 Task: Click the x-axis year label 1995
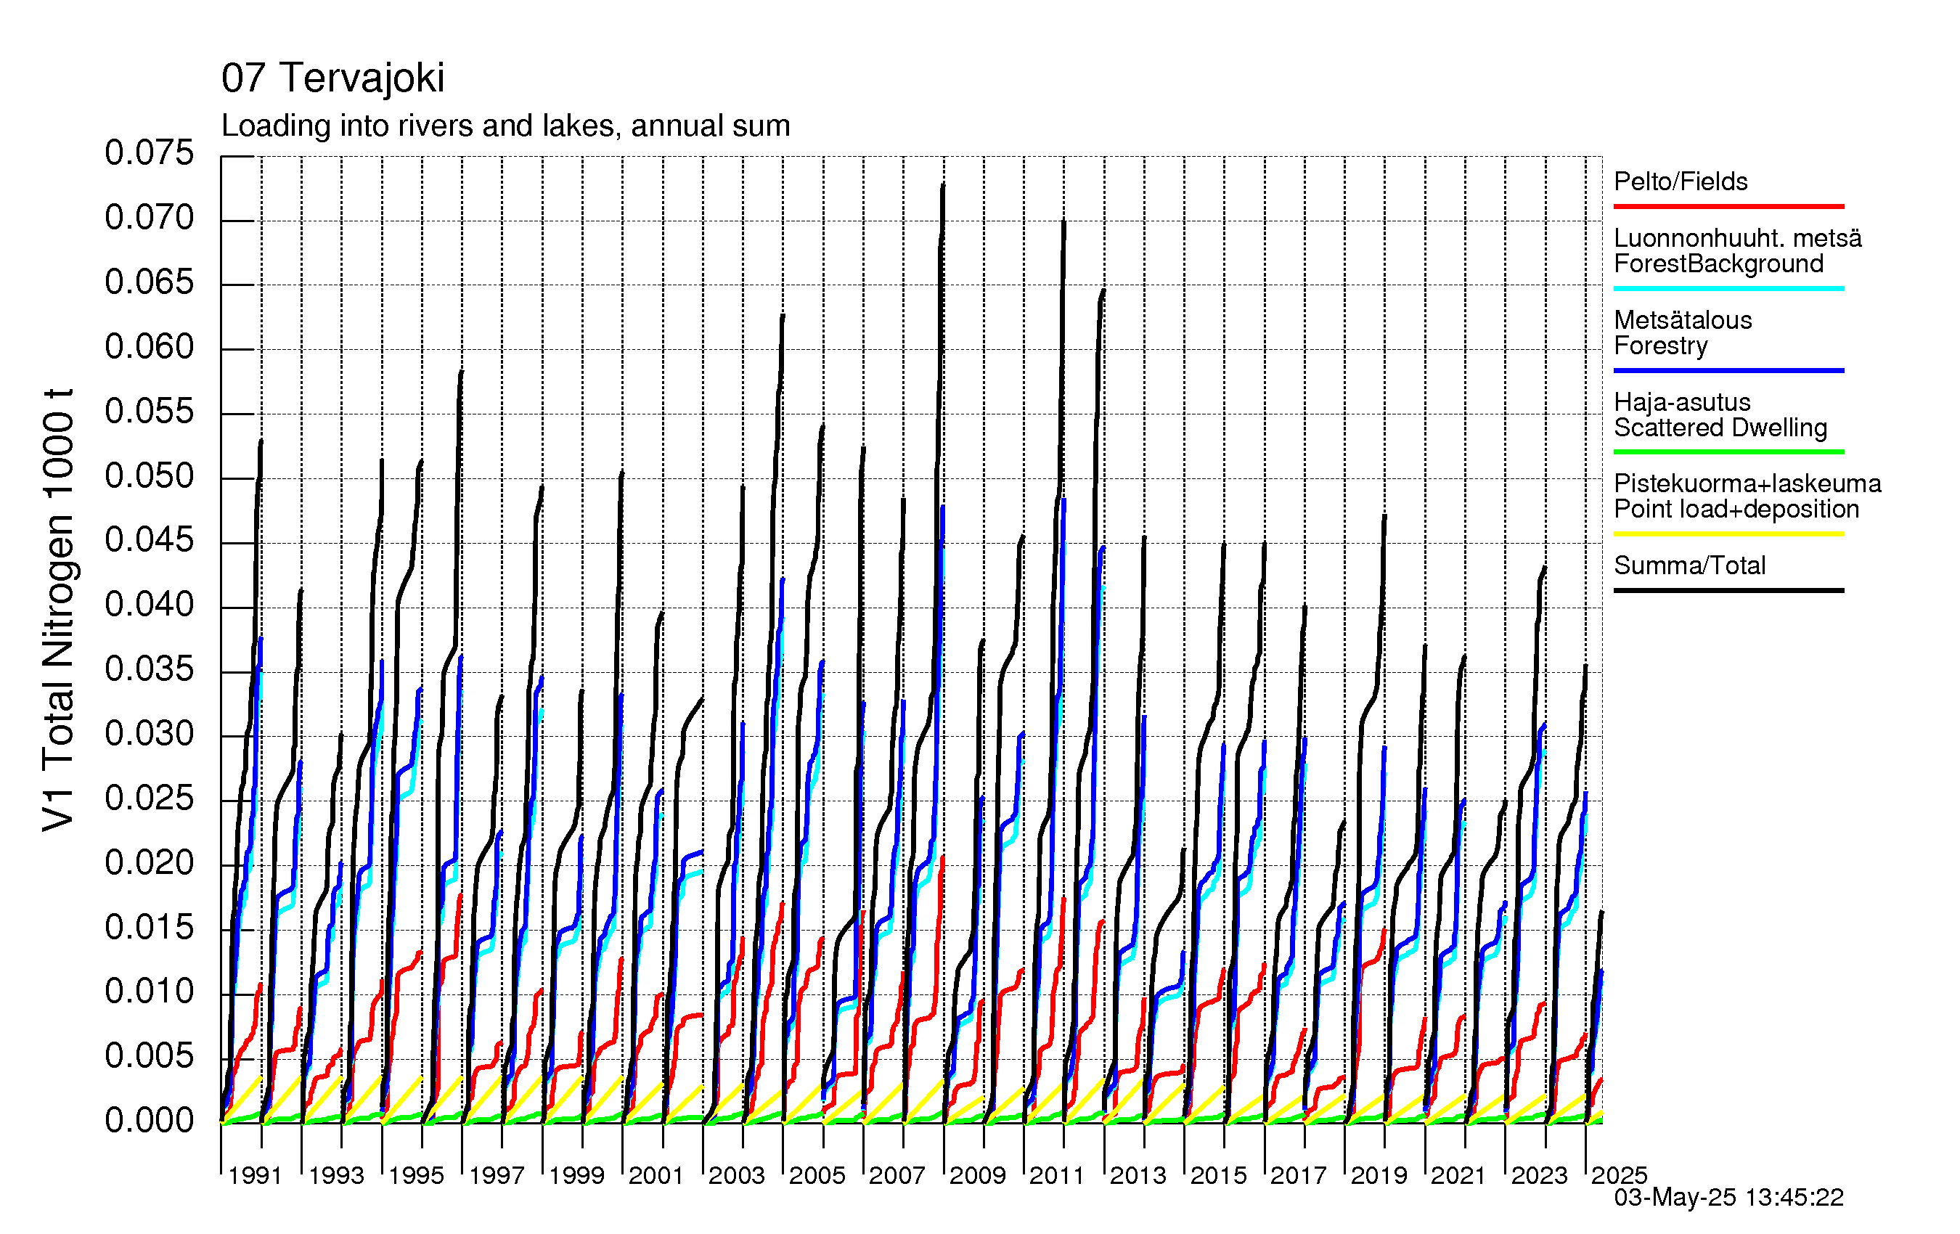point(416,1175)
